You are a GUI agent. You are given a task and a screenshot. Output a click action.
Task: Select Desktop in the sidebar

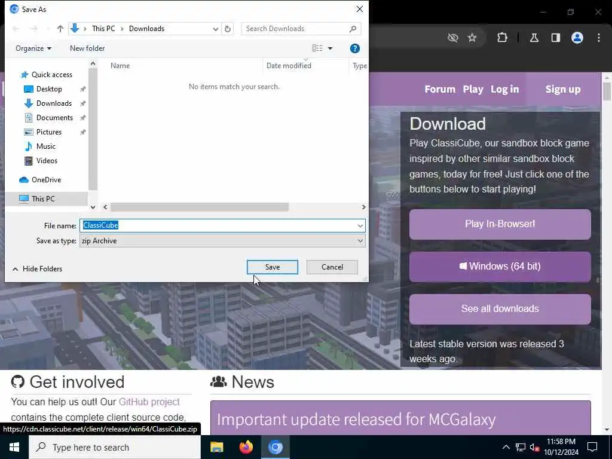pyautogui.click(x=49, y=89)
